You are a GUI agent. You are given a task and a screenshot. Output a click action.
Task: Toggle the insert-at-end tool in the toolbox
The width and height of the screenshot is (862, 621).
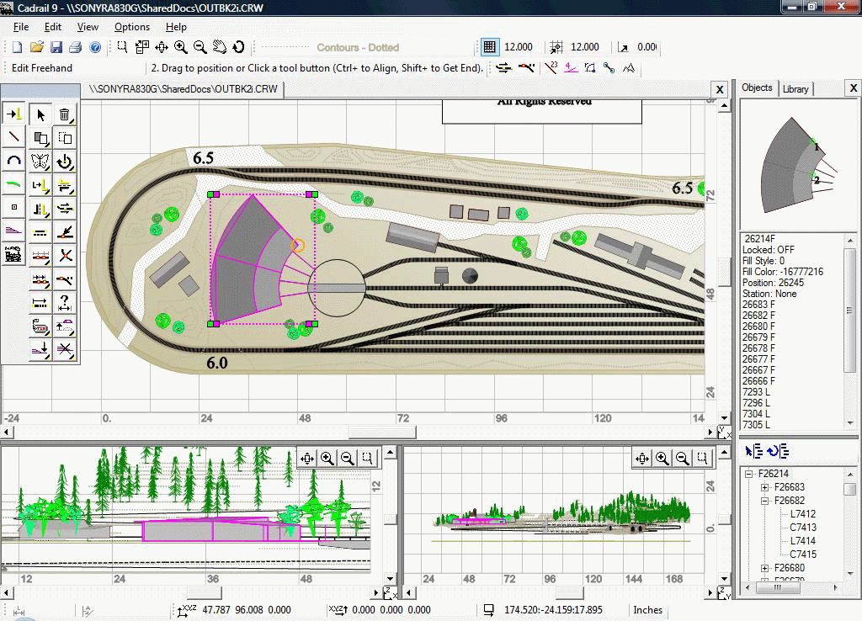click(x=14, y=114)
